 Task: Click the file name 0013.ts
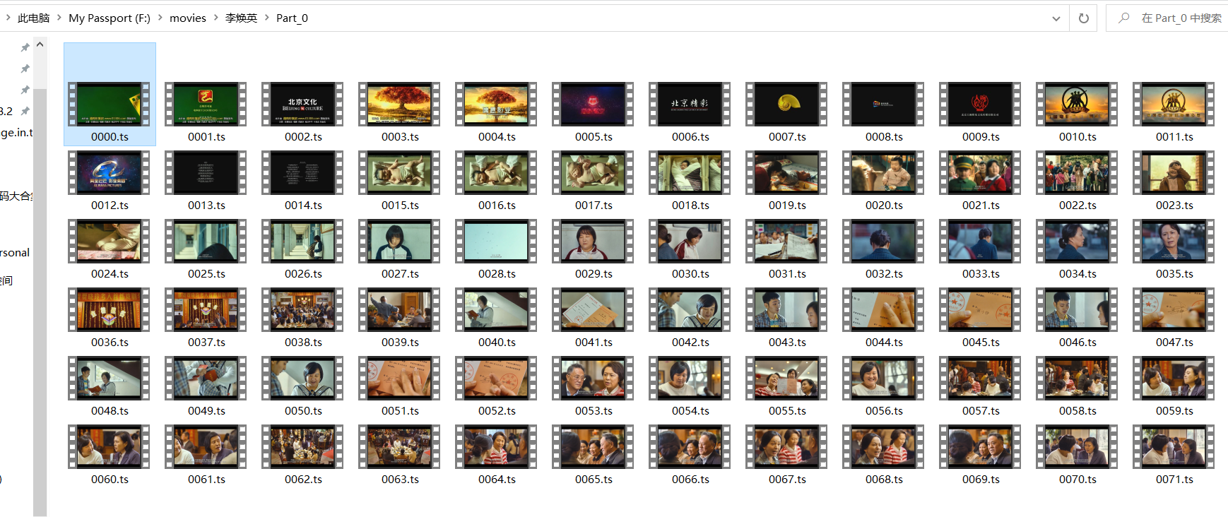(206, 206)
